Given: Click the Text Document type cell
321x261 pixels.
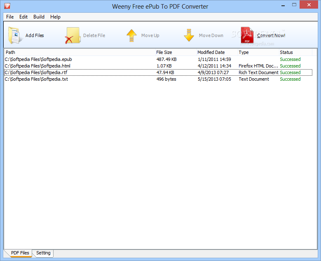Looking at the screenshot, I should (254, 79).
